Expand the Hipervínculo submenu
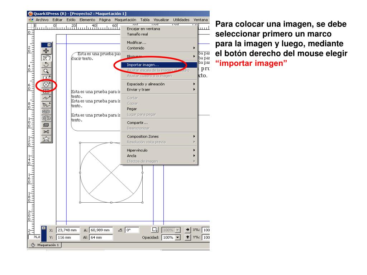367x275 pixels. tap(194, 150)
